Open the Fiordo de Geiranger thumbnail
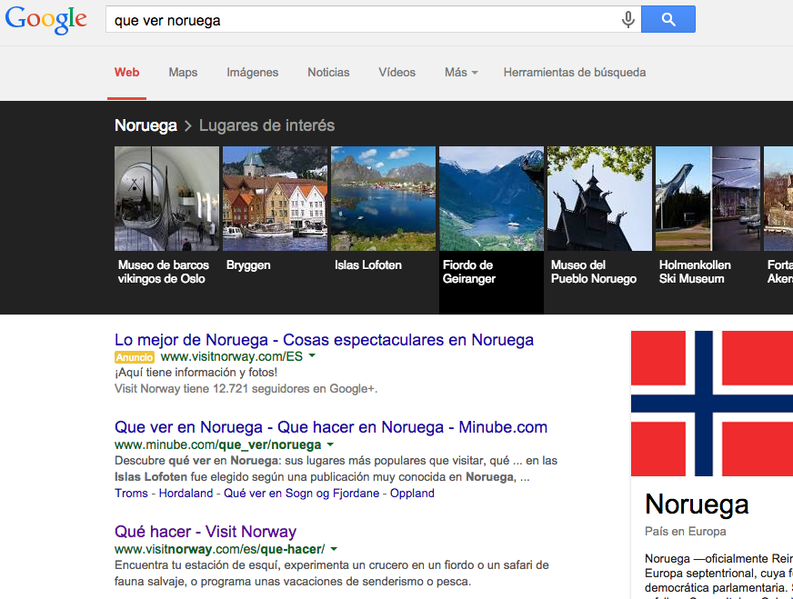This screenshot has height=599, width=793. click(491, 198)
